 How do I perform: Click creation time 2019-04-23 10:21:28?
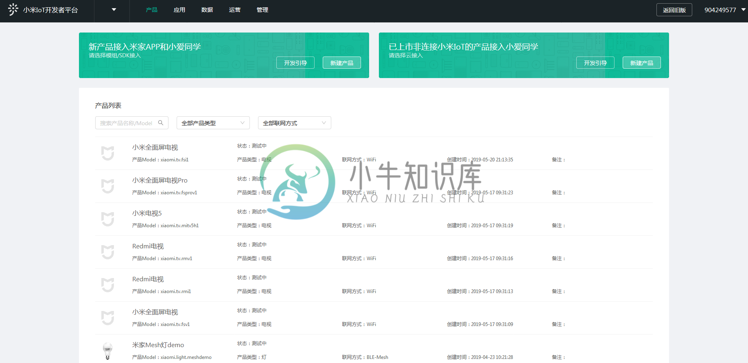[x=492, y=357]
